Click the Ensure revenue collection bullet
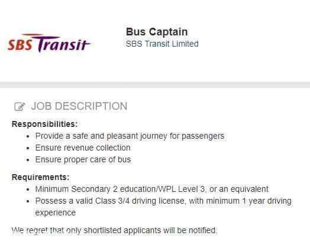 (83, 148)
